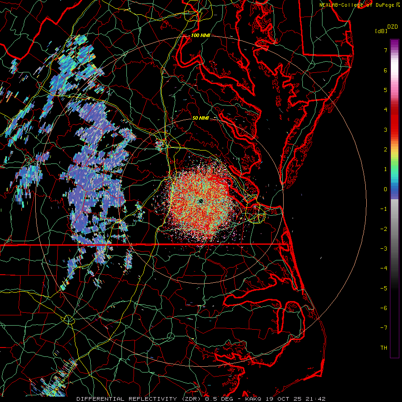
Task: Click the 5 value on color scale
Action: point(385,90)
